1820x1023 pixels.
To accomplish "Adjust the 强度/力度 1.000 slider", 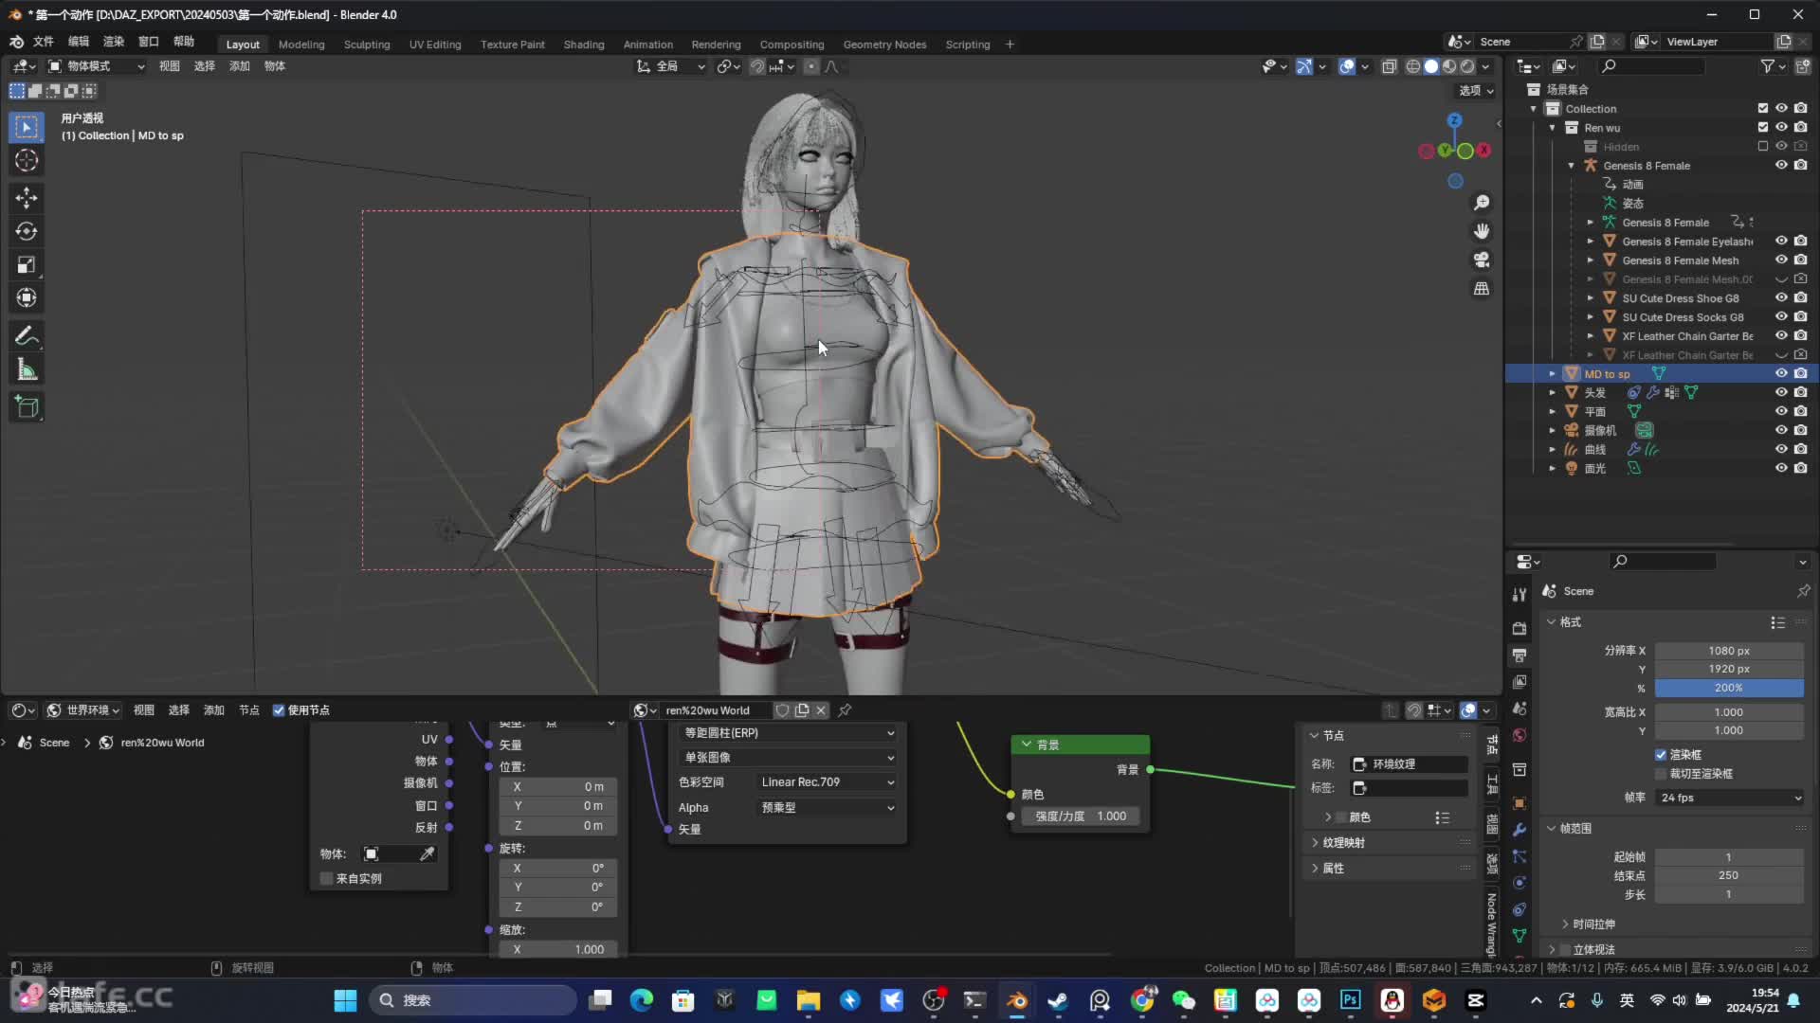I will tap(1079, 817).
